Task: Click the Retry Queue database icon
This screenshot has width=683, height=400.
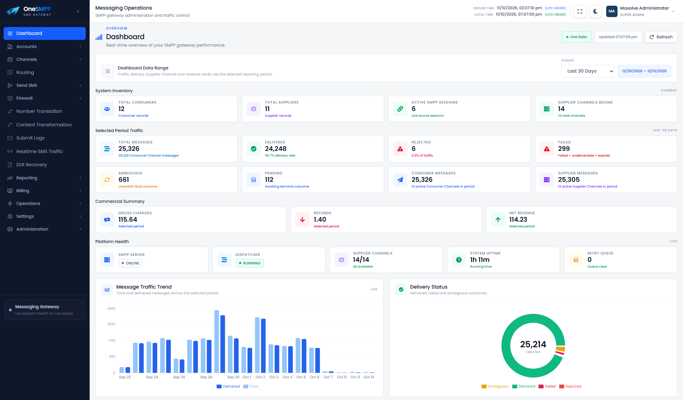Action: (x=576, y=260)
